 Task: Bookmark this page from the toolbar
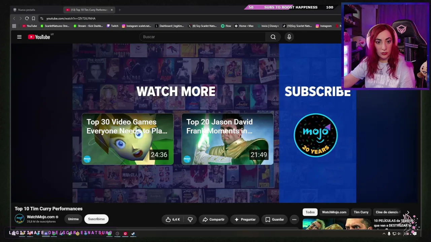pyautogui.click(x=33, y=18)
